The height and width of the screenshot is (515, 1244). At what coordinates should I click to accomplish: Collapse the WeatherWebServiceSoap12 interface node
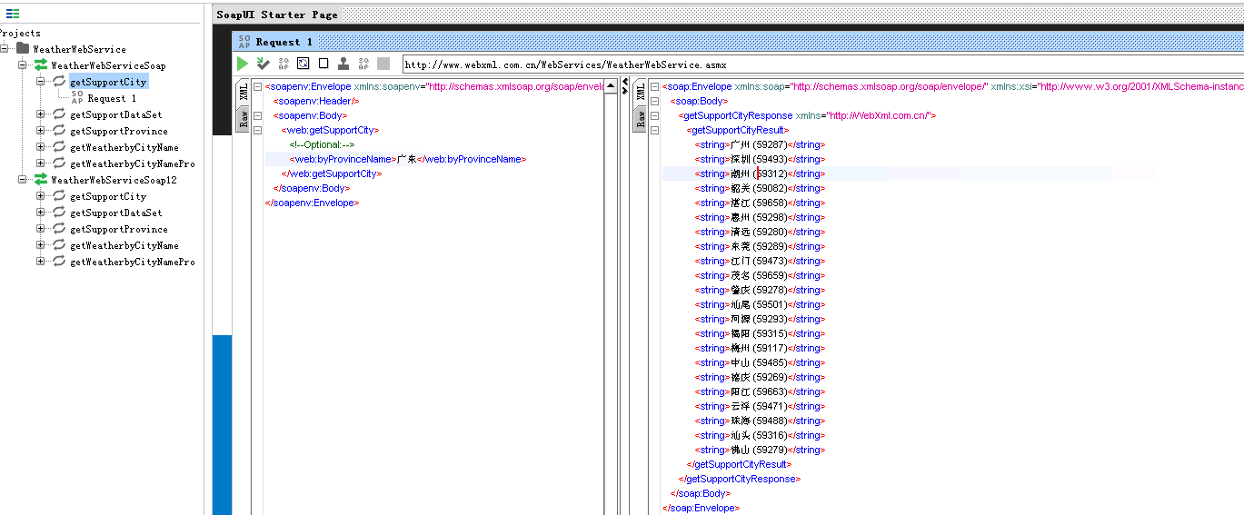coord(22,180)
